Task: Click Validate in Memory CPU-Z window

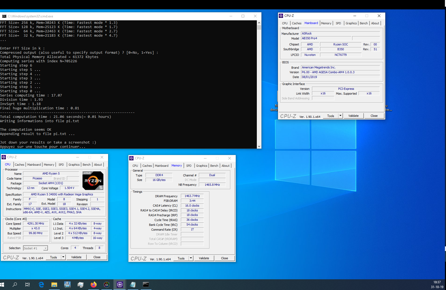Action: (x=204, y=258)
